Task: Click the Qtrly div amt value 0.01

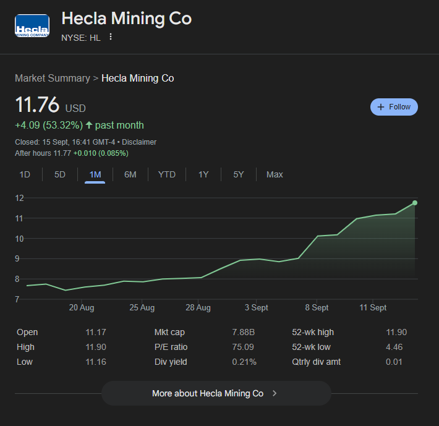Action: coord(394,362)
